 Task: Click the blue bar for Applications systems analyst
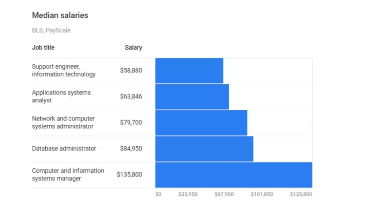[x=192, y=97]
